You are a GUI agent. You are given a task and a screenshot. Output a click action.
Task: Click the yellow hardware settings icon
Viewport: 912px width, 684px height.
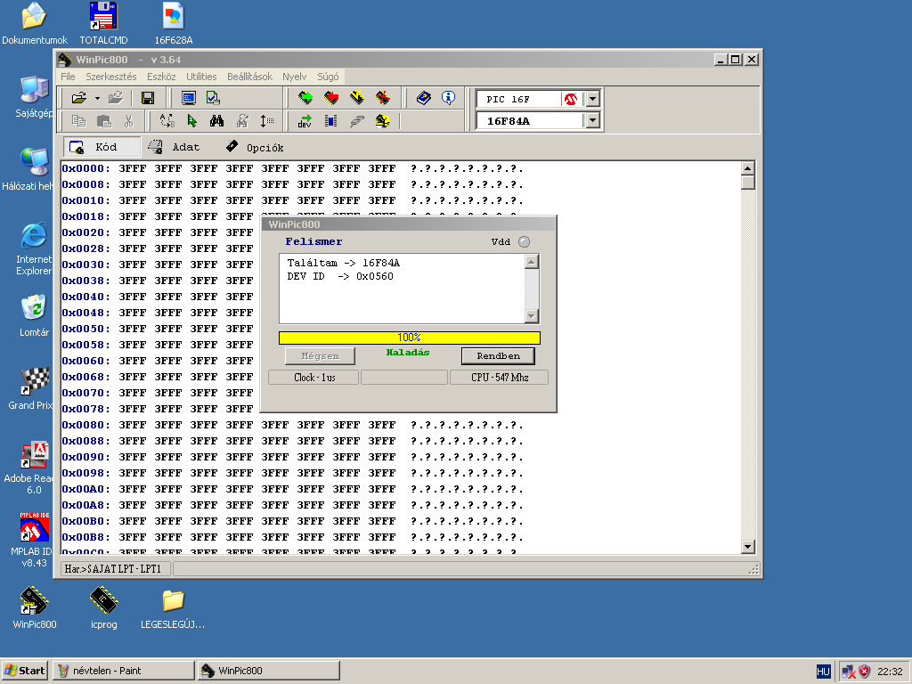pos(382,121)
